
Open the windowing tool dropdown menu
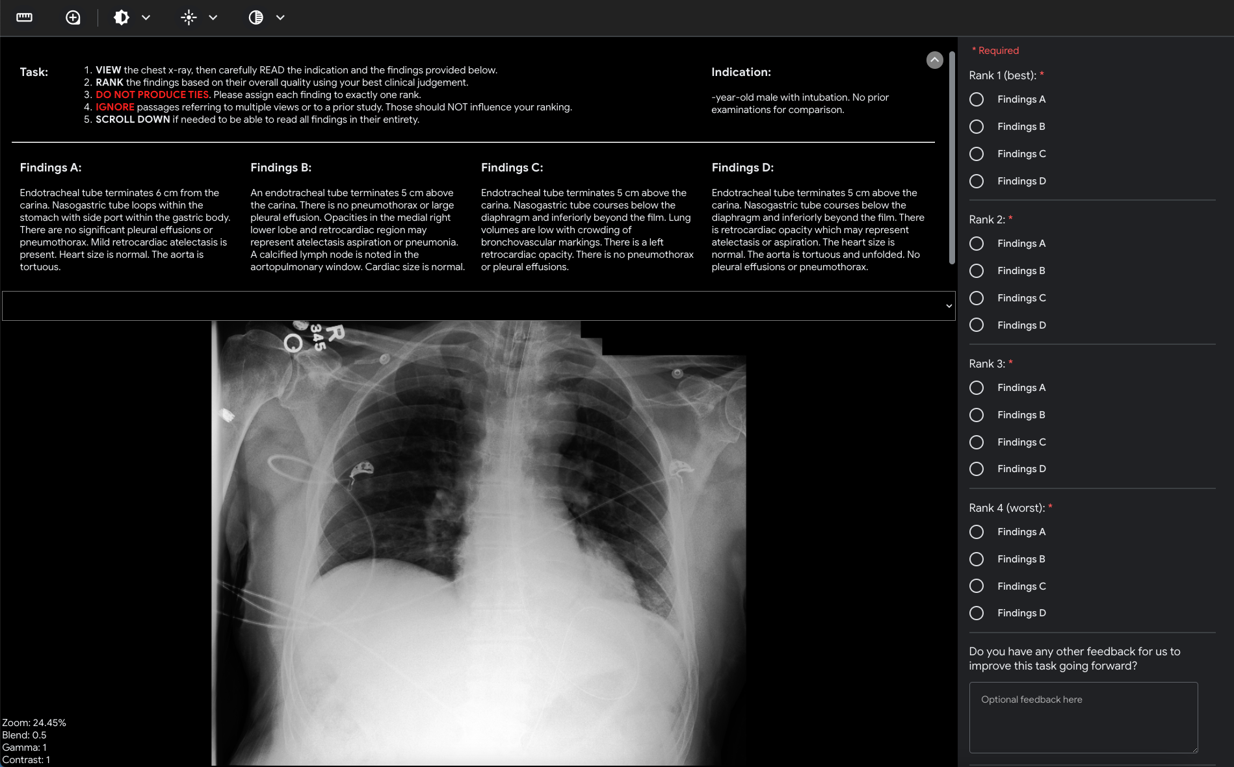146,18
